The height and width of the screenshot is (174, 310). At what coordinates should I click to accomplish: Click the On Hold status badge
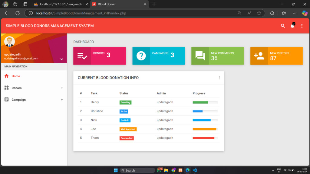point(125,120)
